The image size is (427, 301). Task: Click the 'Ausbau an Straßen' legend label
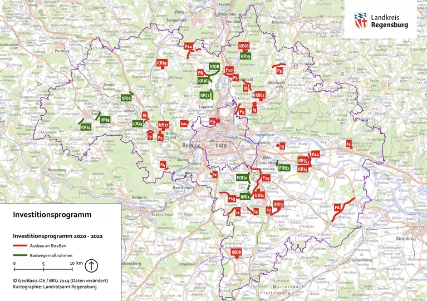(x=48, y=245)
